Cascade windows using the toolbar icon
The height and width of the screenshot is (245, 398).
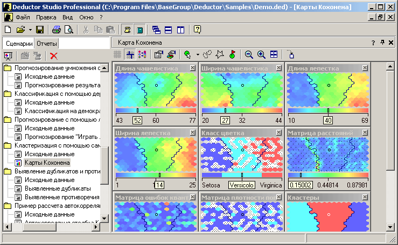156,29
